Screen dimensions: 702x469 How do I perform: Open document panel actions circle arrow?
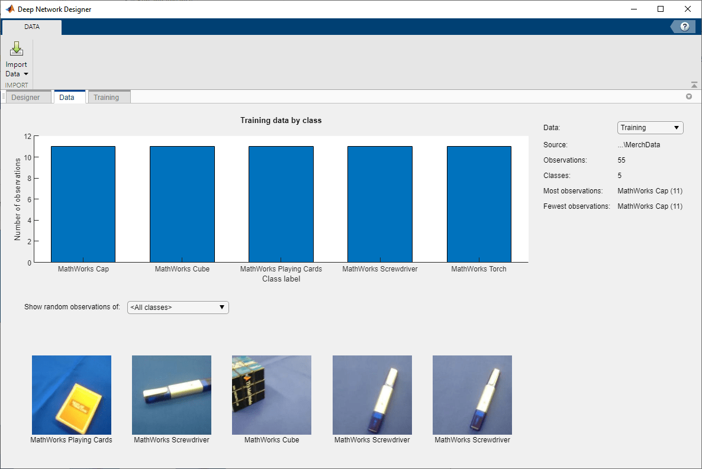pos(689,96)
